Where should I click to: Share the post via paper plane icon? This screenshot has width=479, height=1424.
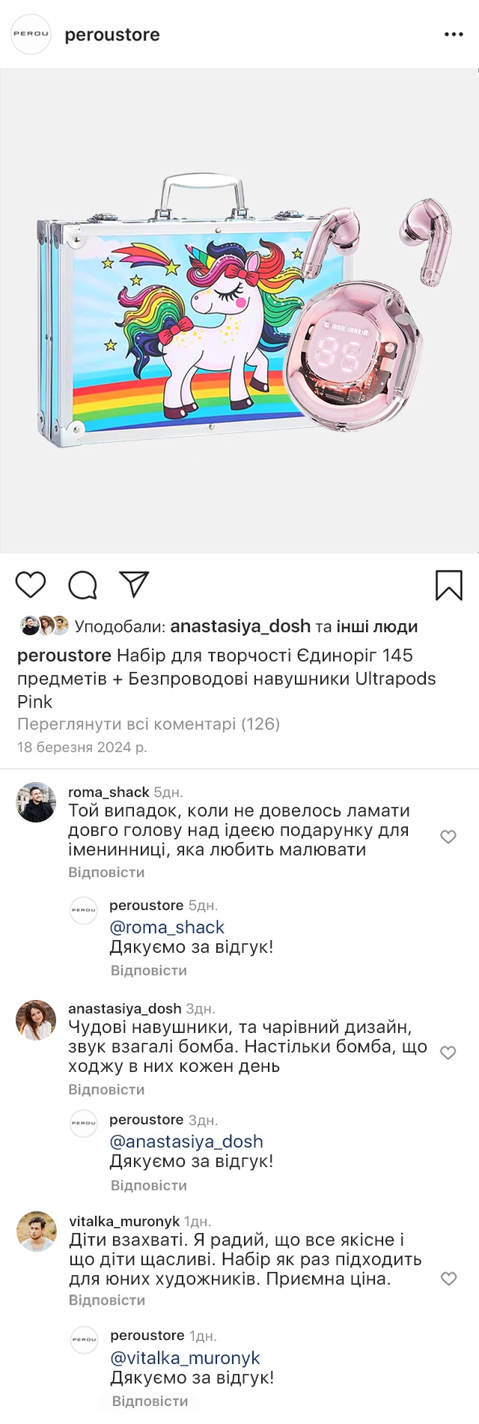135,584
